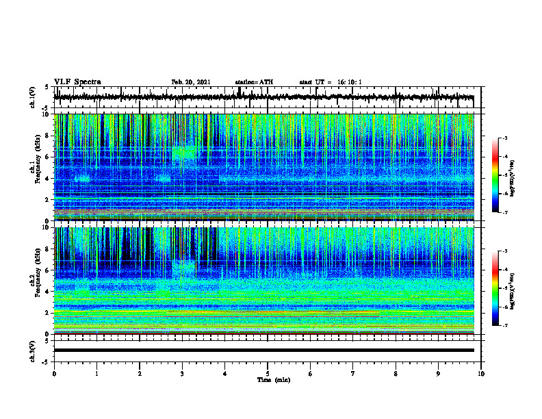Screen dimensions: 542x419
Task: Click the "-3" label on ch.1 color bar
Action: click(505, 138)
